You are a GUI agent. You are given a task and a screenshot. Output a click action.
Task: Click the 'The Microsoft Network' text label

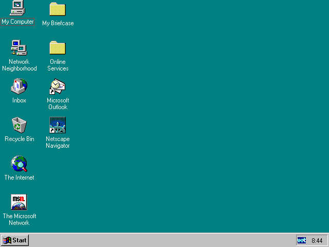20,220
